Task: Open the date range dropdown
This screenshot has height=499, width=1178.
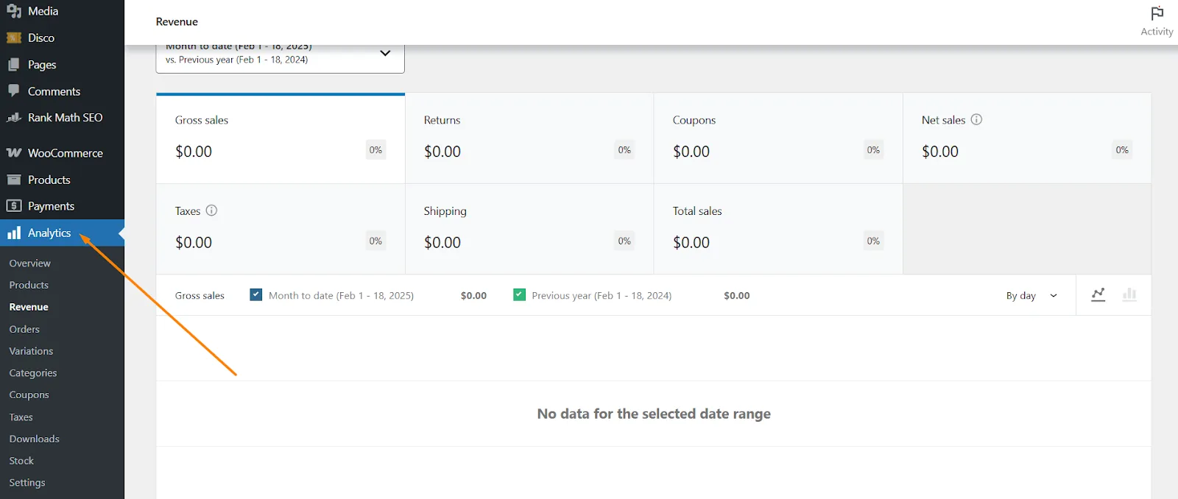Action: [280, 57]
